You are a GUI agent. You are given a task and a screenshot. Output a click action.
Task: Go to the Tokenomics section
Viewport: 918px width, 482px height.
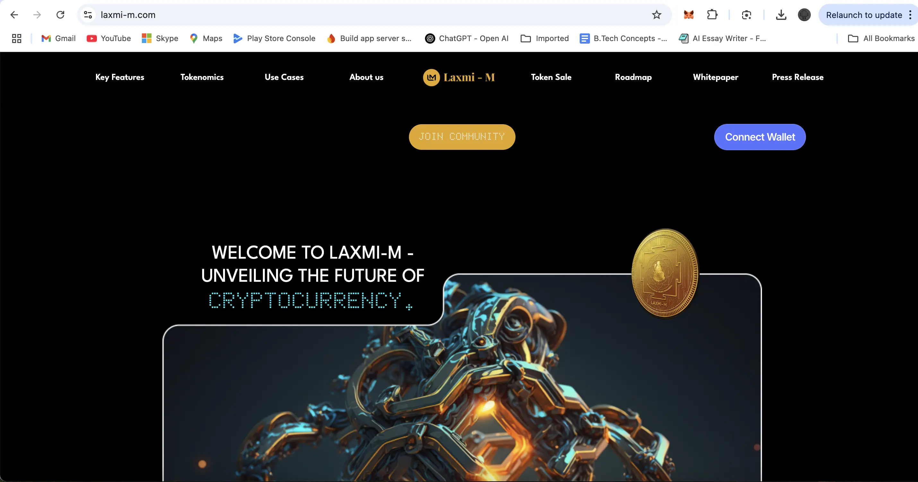(x=202, y=77)
